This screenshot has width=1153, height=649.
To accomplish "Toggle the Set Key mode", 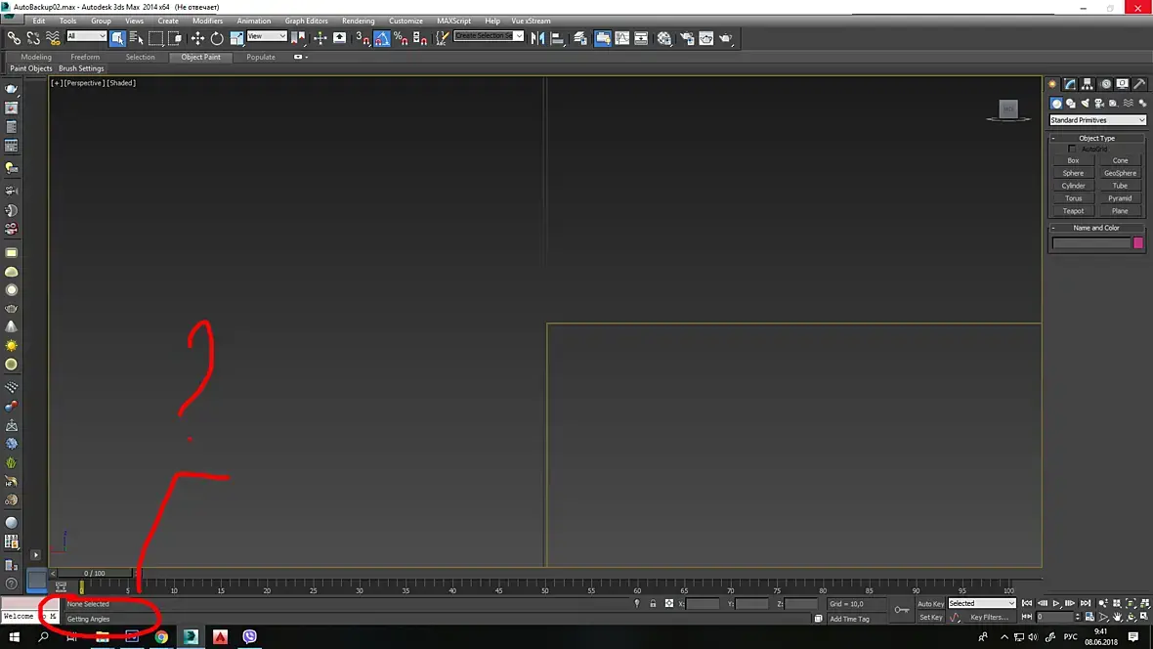I will tap(930, 618).
